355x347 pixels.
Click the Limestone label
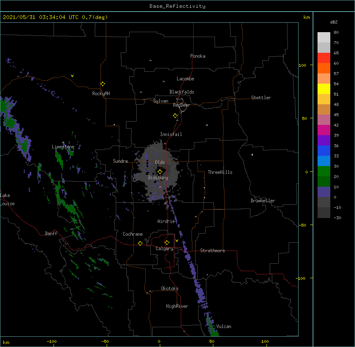[63, 147]
